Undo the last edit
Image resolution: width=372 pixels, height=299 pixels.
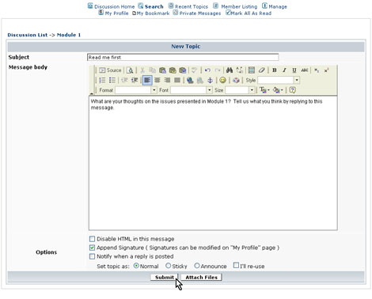(x=207, y=70)
